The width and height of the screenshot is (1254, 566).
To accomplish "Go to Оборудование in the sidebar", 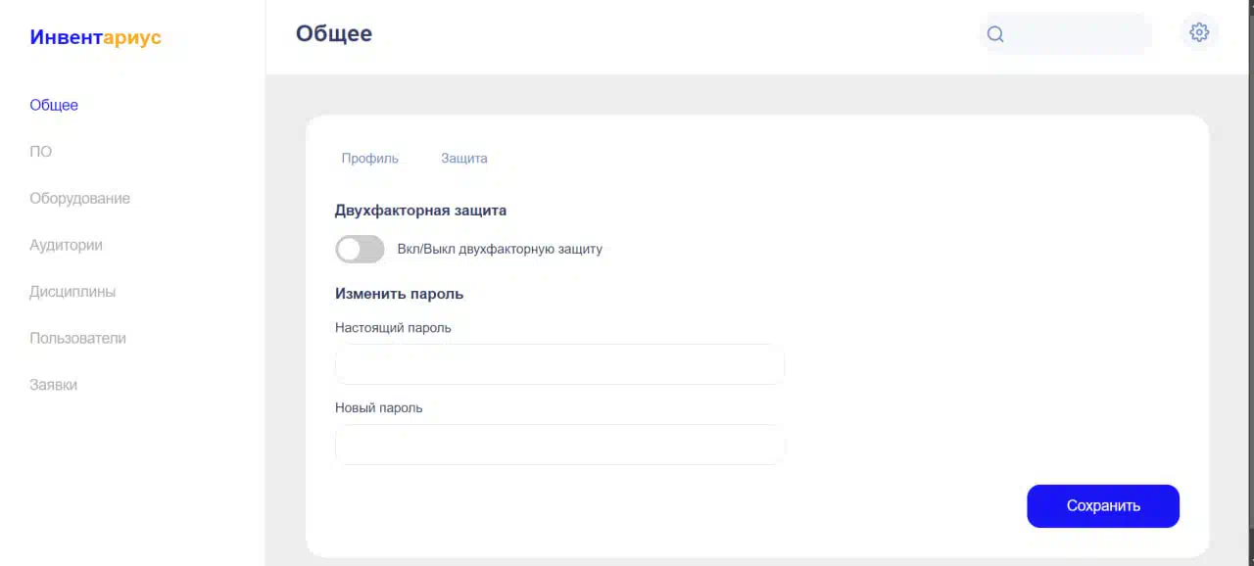I will click(79, 198).
